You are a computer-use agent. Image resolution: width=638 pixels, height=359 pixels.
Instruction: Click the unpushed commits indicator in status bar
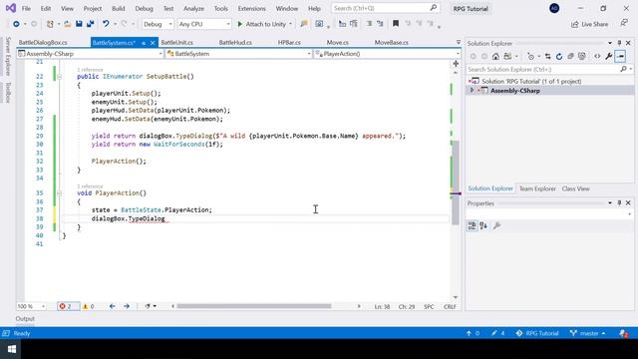[x=473, y=333]
